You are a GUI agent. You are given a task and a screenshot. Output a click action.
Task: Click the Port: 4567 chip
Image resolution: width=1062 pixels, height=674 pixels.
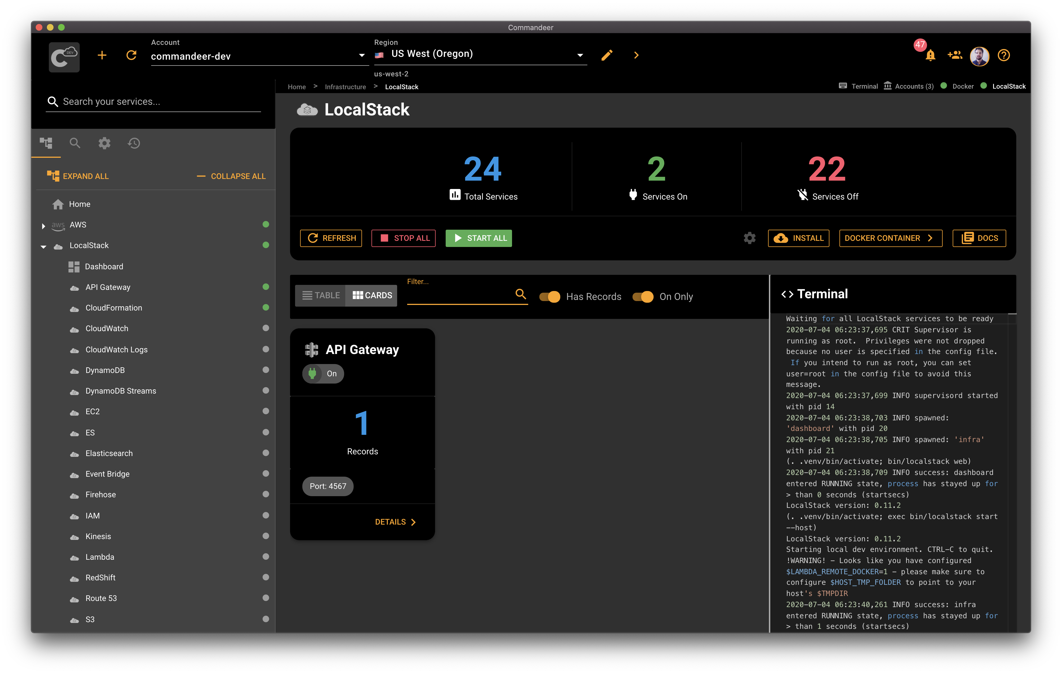[328, 486]
